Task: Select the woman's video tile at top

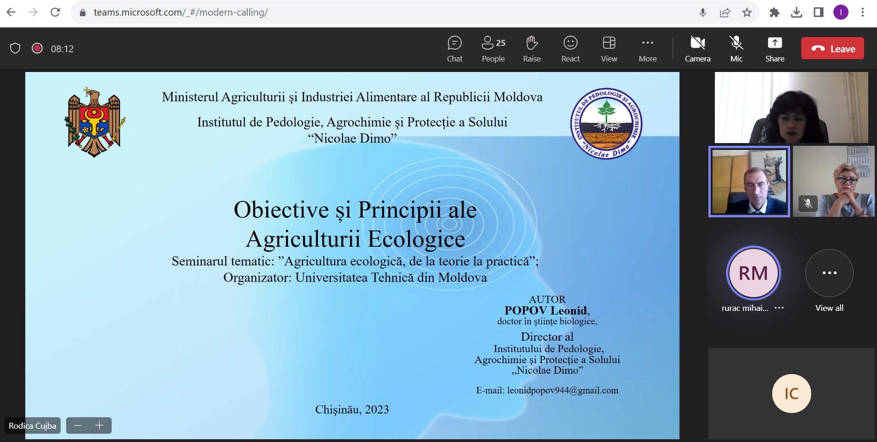Action: pyautogui.click(x=791, y=107)
